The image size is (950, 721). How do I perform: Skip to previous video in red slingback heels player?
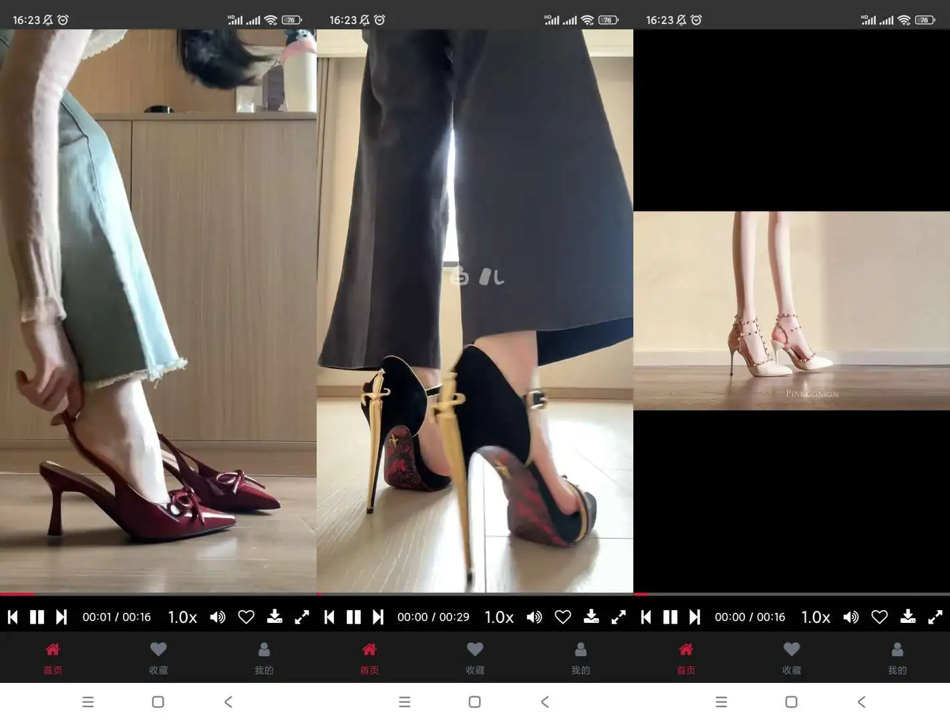pyautogui.click(x=13, y=617)
